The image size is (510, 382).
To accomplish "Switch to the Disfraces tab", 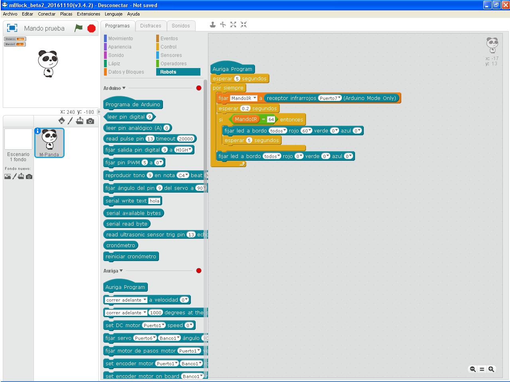I will [x=151, y=25].
